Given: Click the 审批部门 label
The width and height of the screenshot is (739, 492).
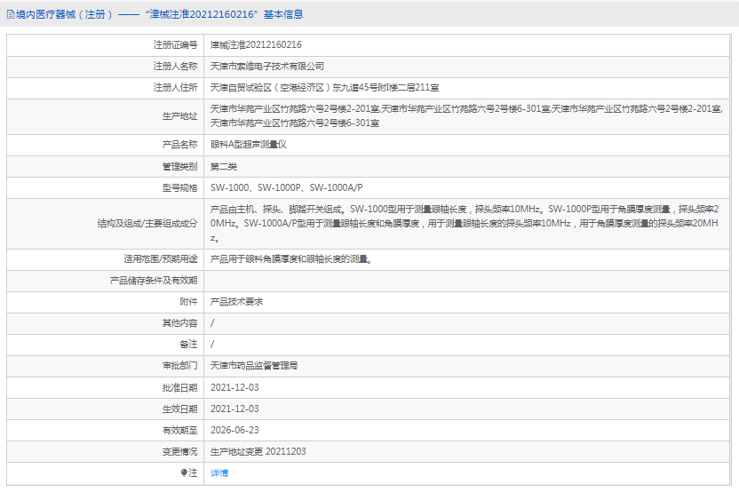Looking at the screenshot, I should tap(179, 366).
